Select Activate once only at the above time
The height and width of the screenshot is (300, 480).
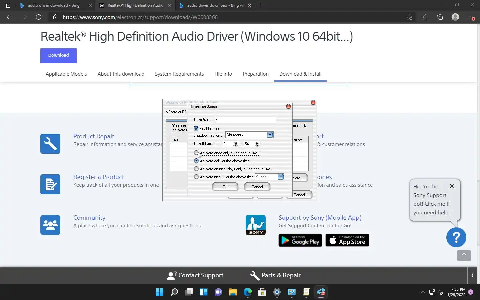click(x=196, y=153)
